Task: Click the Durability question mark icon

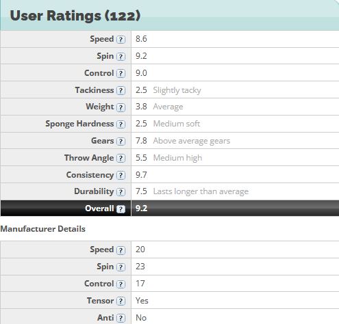Action: [x=121, y=192]
